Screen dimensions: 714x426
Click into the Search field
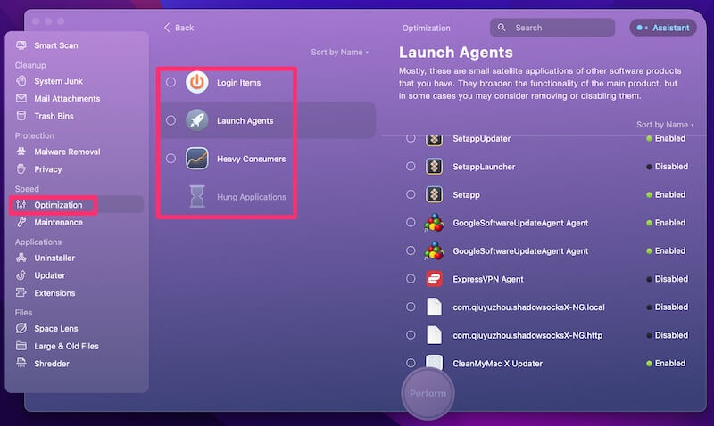pyautogui.click(x=552, y=28)
